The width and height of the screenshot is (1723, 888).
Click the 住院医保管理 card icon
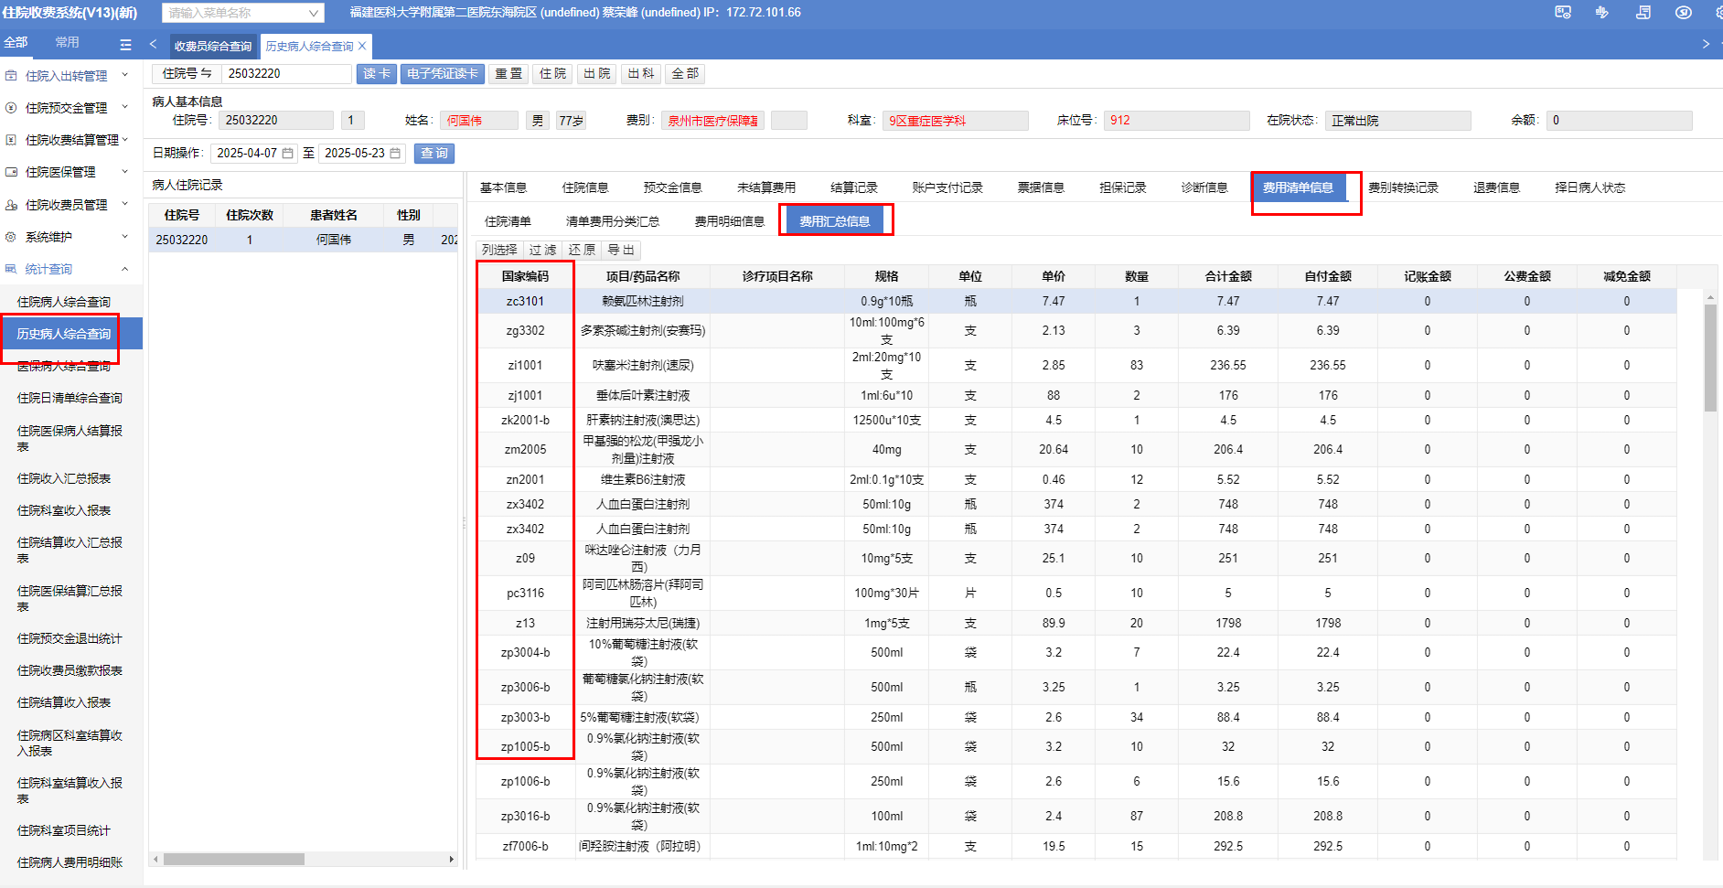(11, 172)
